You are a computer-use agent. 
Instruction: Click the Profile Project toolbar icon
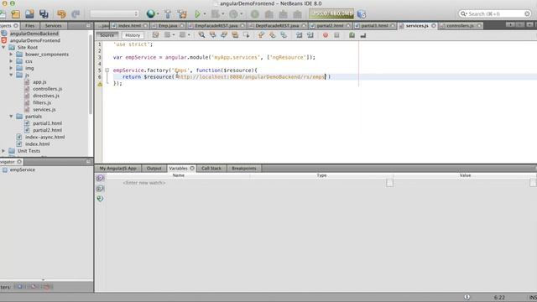[233, 14]
